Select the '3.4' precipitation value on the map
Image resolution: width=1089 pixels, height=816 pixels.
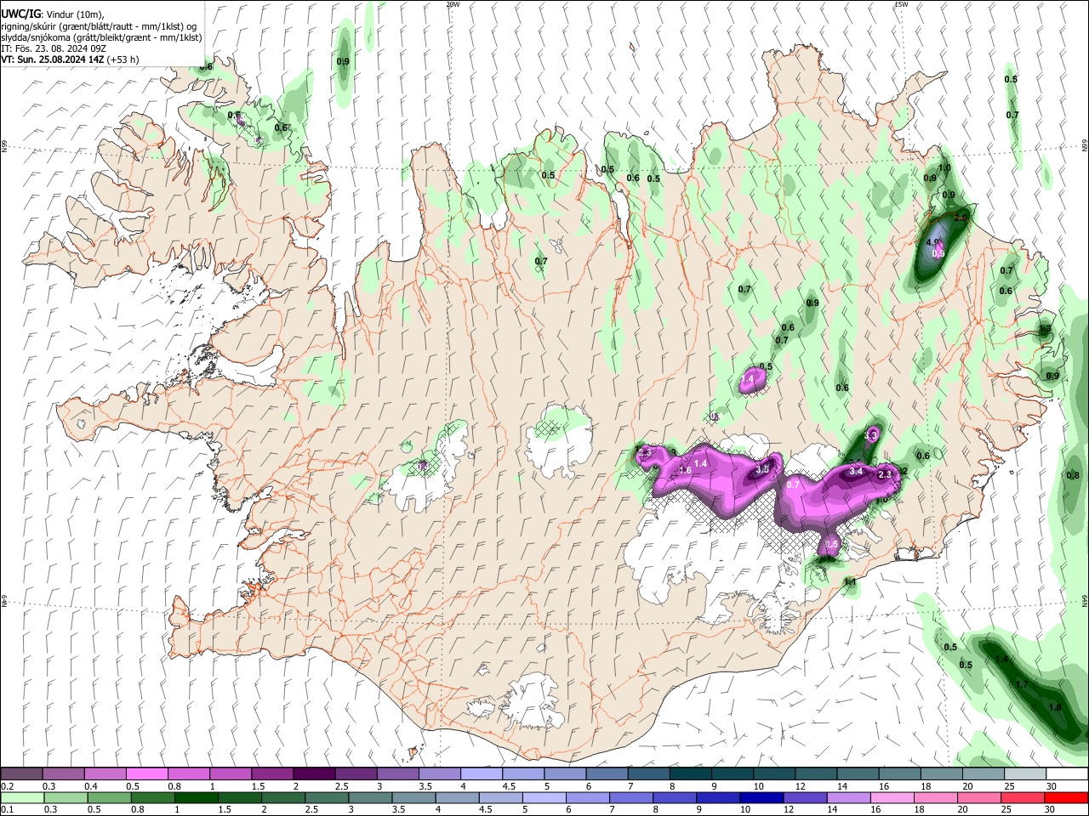[856, 471]
